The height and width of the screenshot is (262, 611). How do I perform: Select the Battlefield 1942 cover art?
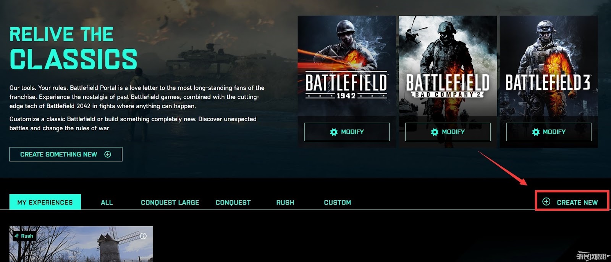(x=347, y=66)
